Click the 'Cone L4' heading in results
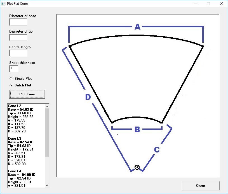 [x=15, y=171]
